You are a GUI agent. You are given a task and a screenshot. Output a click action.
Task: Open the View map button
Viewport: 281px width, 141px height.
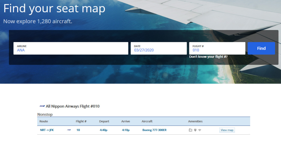pyautogui.click(x=227, y=130)
